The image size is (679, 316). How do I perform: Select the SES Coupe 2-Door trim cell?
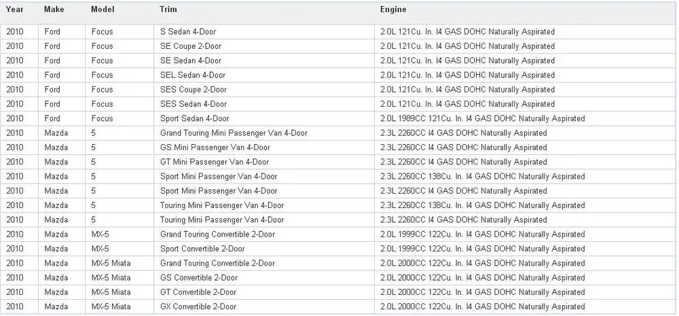click(x=263, y=90)
